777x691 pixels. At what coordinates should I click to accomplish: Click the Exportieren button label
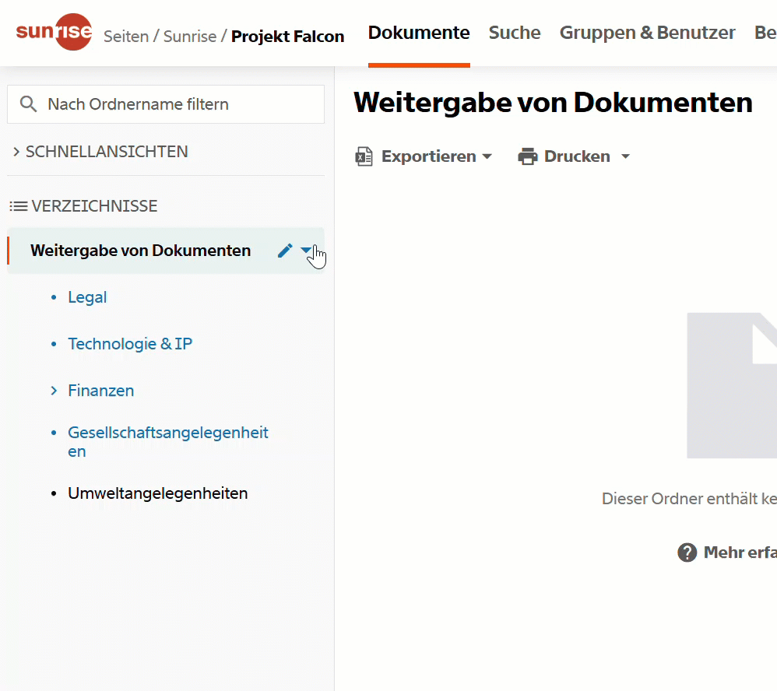click(x=429, y=156)
